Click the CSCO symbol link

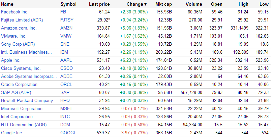66,68
